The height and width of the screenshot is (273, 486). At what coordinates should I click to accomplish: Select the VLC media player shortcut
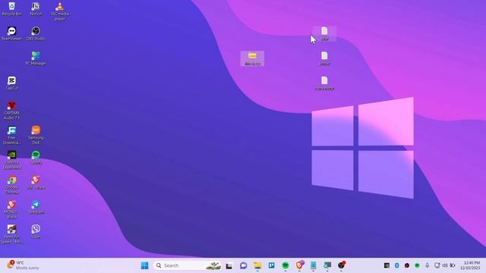coord(60,11)
